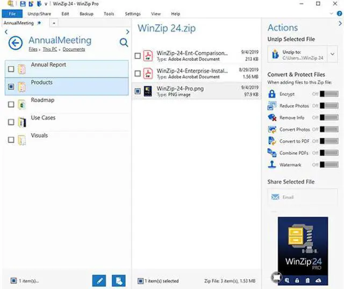Screen dimensions: 344x289
Task: Click the Remove Info icon
Action: tap(272, 118)
